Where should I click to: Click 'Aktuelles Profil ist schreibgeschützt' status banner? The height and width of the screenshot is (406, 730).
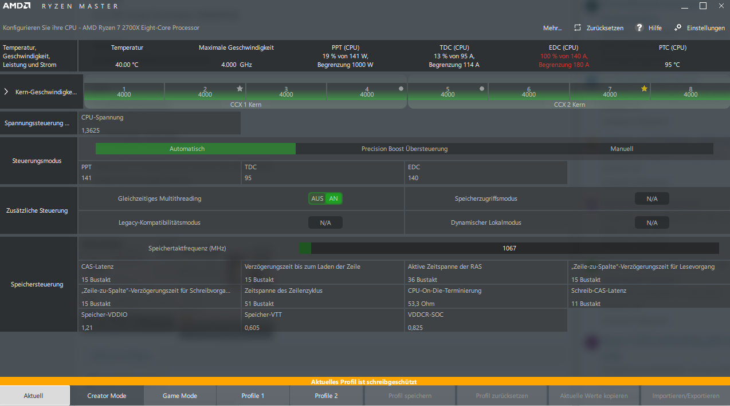365,381
